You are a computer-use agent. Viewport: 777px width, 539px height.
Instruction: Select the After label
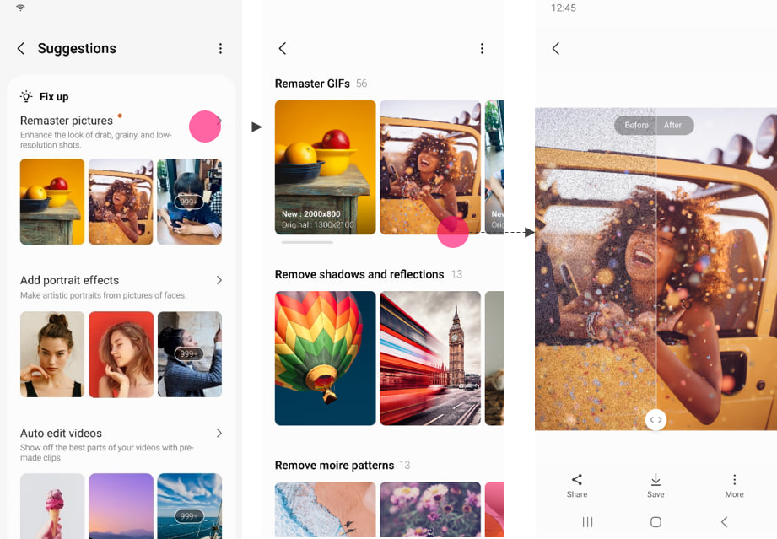click(x=673, y=126)
